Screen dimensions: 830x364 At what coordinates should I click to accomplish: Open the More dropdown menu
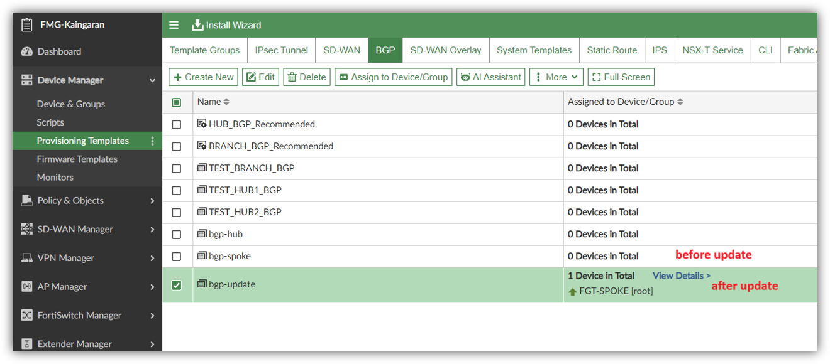(x=556, y=77)
